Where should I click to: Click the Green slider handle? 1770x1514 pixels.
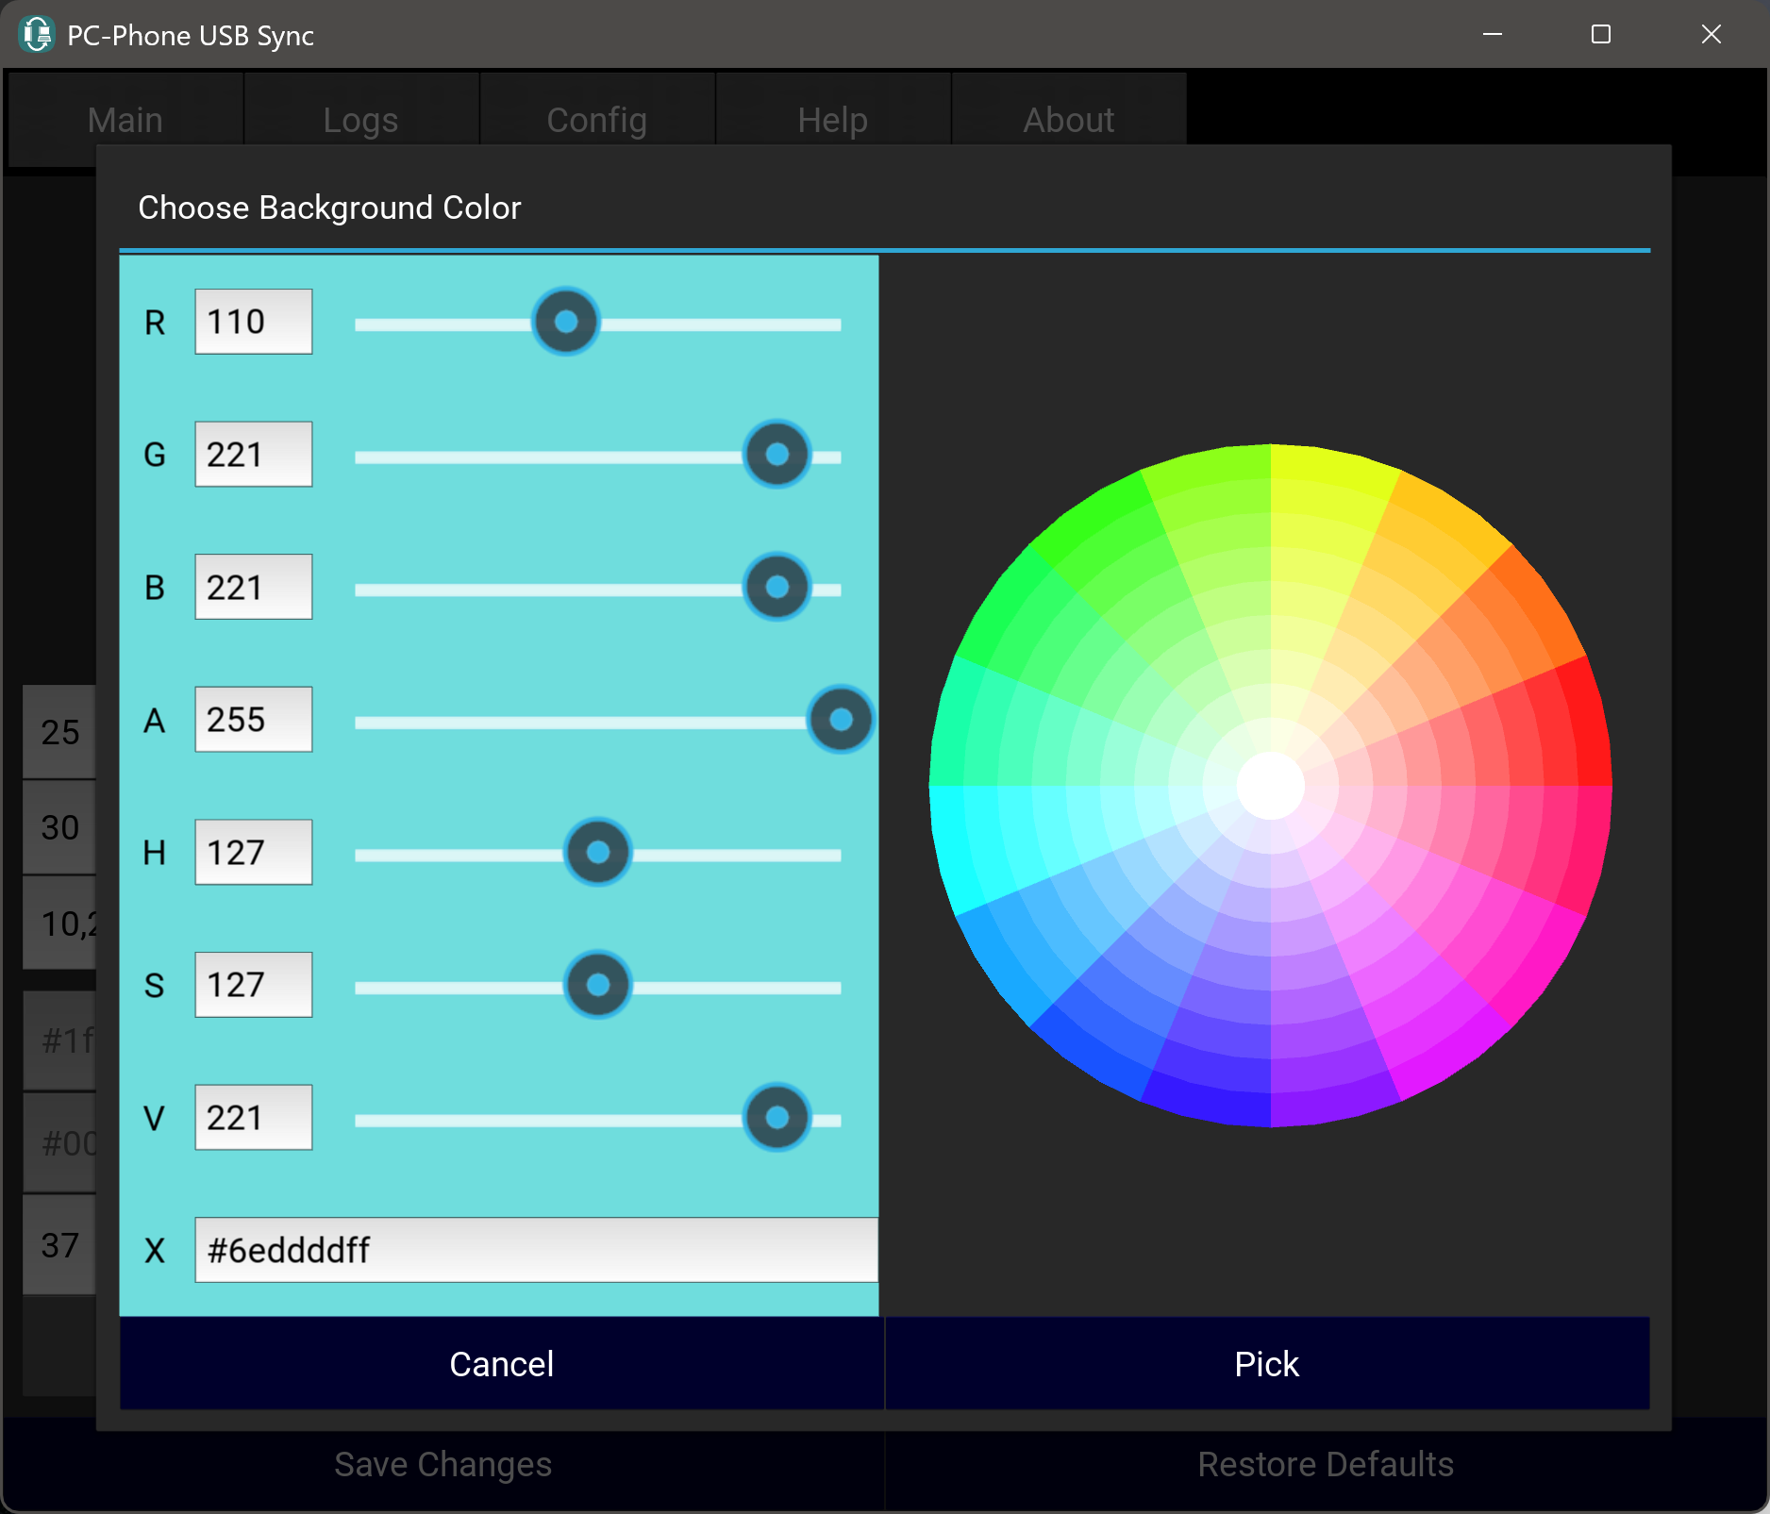coord(776,455)
